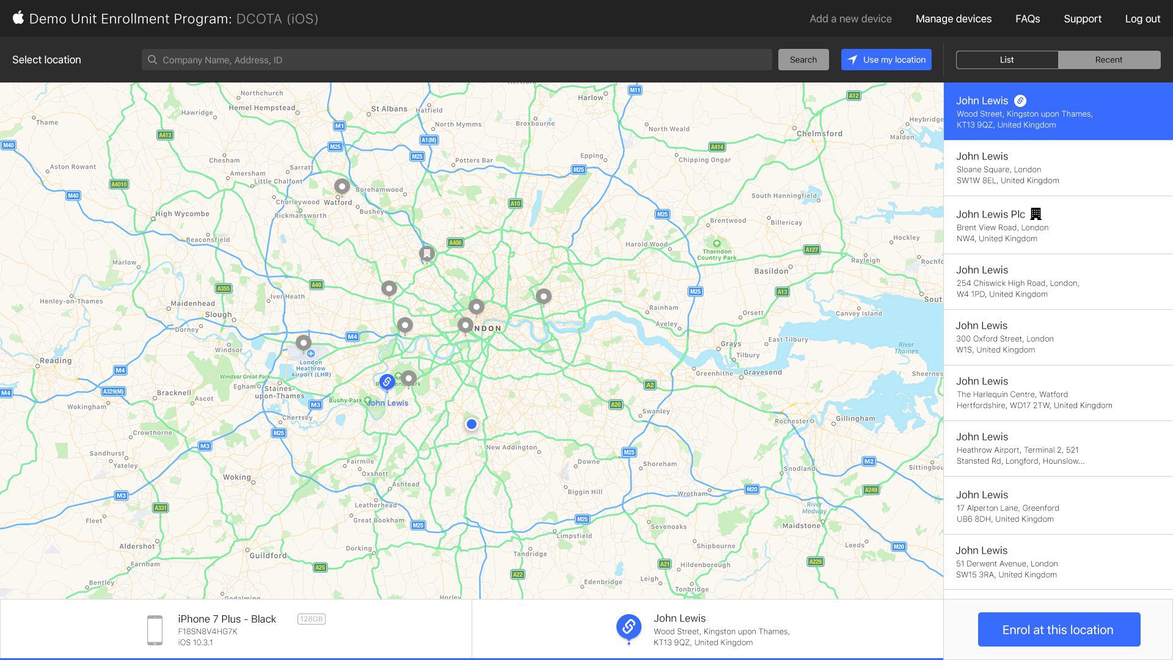This screenshot has height=660, width=1173.
Task: Click the link badge beside selected John Lewis
Action: pos(1020,101)
